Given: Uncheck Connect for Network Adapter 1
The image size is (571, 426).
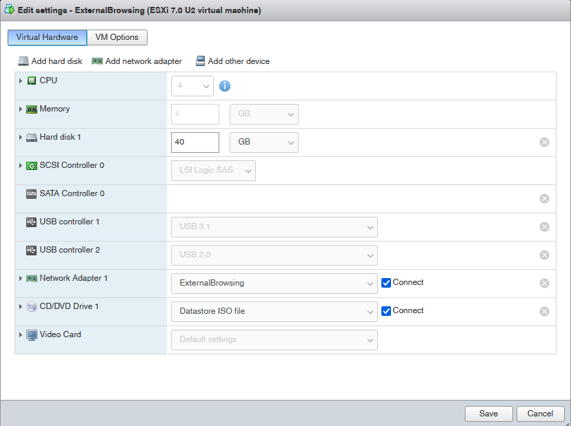Looking at the screenshot, I should point(385,282).
